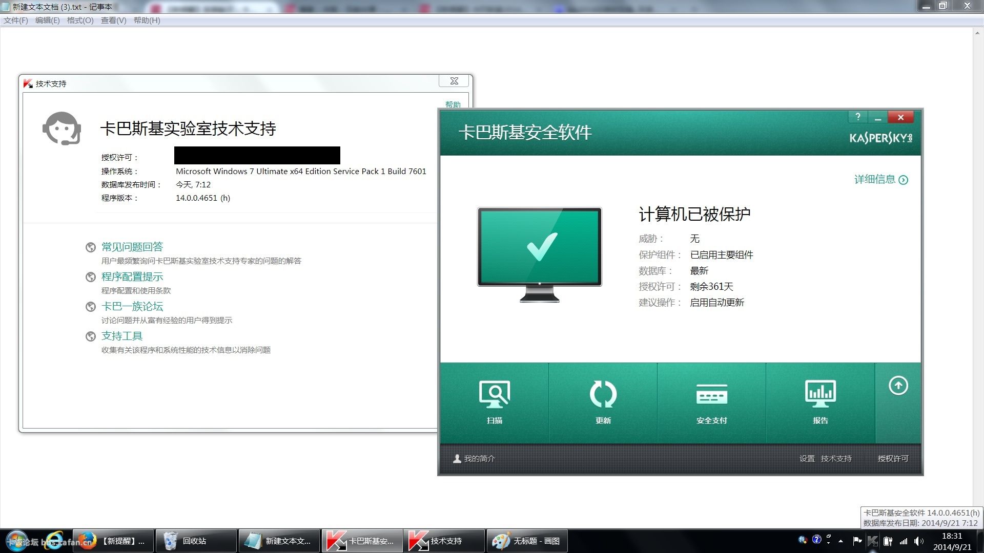984x553 pixels.
Task: Open 查看(V) menu in Notepad
Action: coord(113,20)
